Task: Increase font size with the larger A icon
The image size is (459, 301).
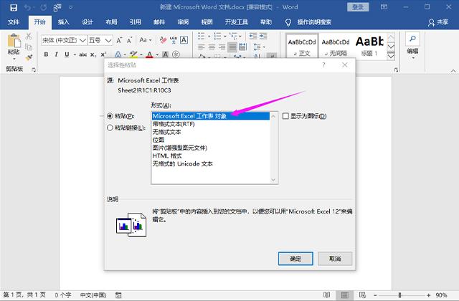Action: point(119,40)
